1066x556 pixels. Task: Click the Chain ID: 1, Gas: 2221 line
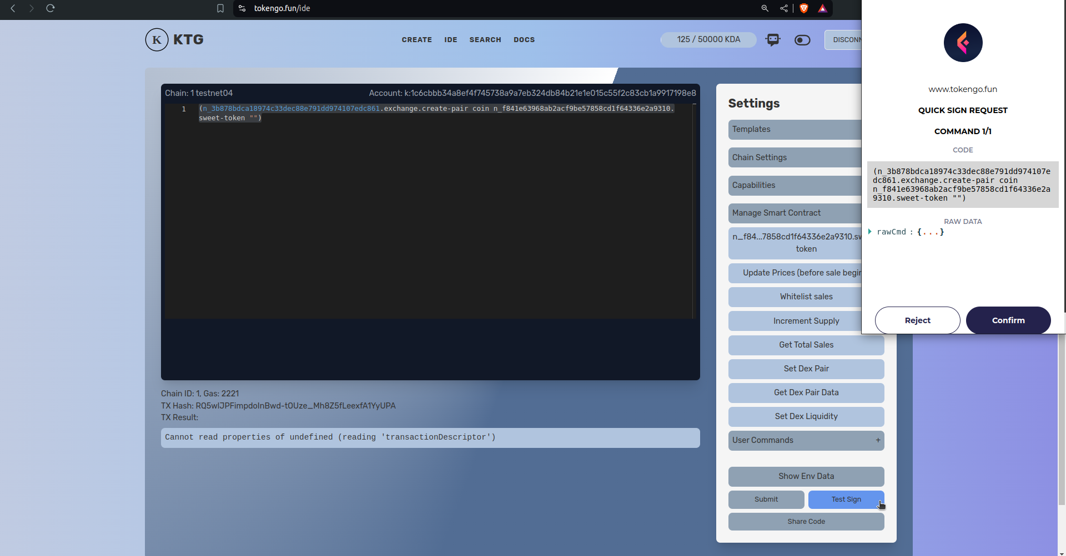pos(200,394)
